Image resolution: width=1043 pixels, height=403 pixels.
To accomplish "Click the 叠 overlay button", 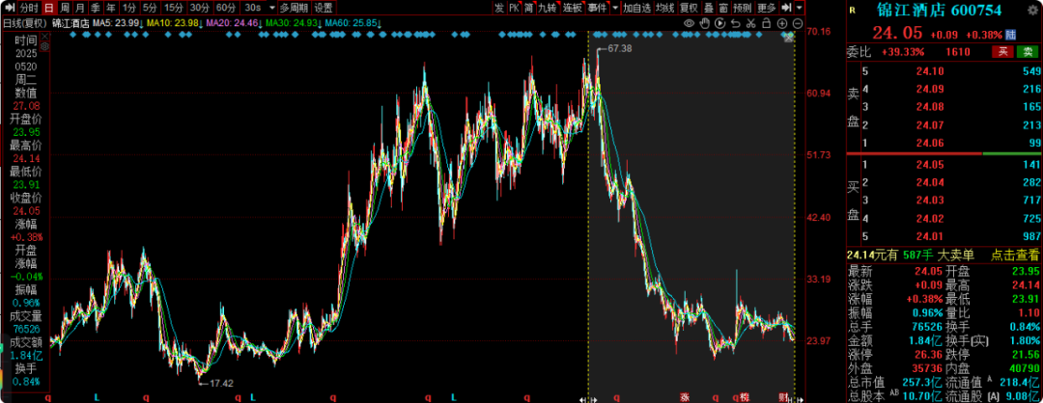I will 709,8.
